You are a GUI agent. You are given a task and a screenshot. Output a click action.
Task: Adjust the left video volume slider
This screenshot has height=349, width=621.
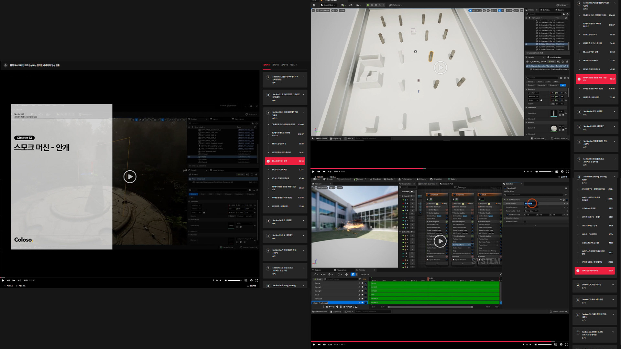234,280
